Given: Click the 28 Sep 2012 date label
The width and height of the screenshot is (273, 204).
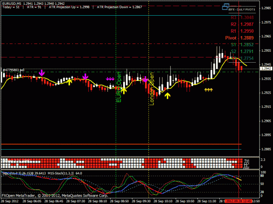Looking at the screenshot, I should pos(10,201).
